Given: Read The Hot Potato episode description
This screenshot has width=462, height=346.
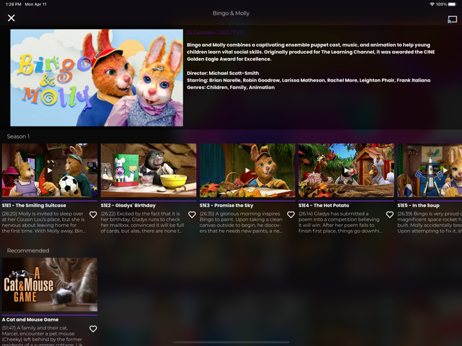Looking at the screenshot, I should (x=340, y=223).
